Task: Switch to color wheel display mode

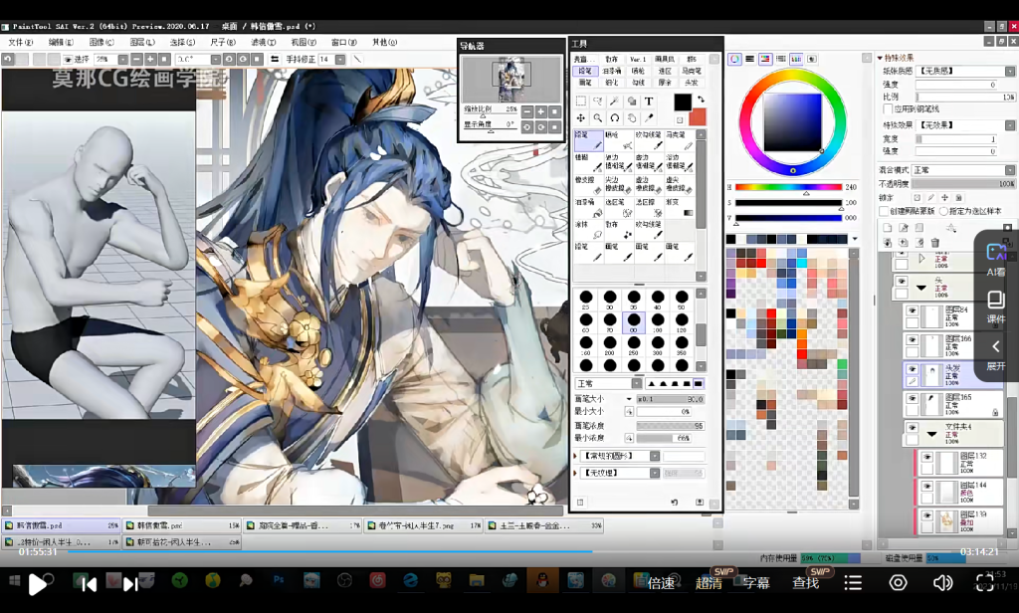Action: 735,60
